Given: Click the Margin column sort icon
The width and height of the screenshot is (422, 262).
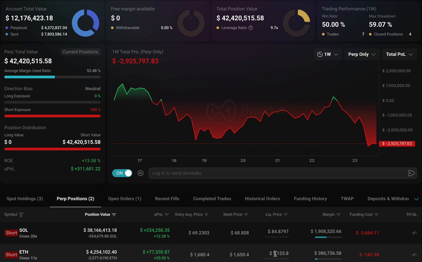Looking at the screenshot, I should (339, 215).
